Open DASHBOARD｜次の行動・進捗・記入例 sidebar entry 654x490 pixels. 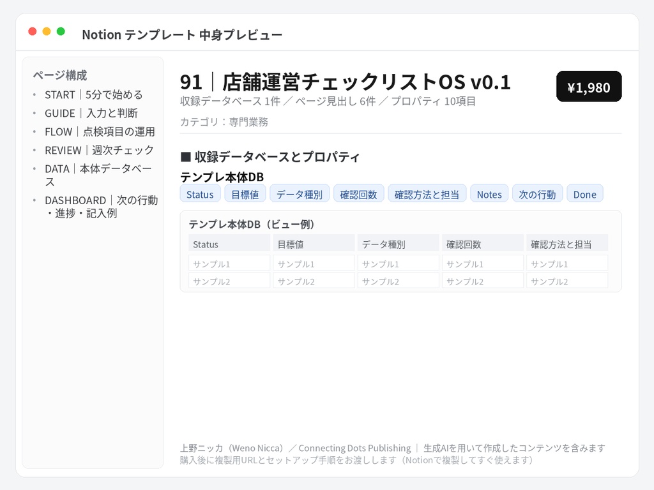click(101, 207)
